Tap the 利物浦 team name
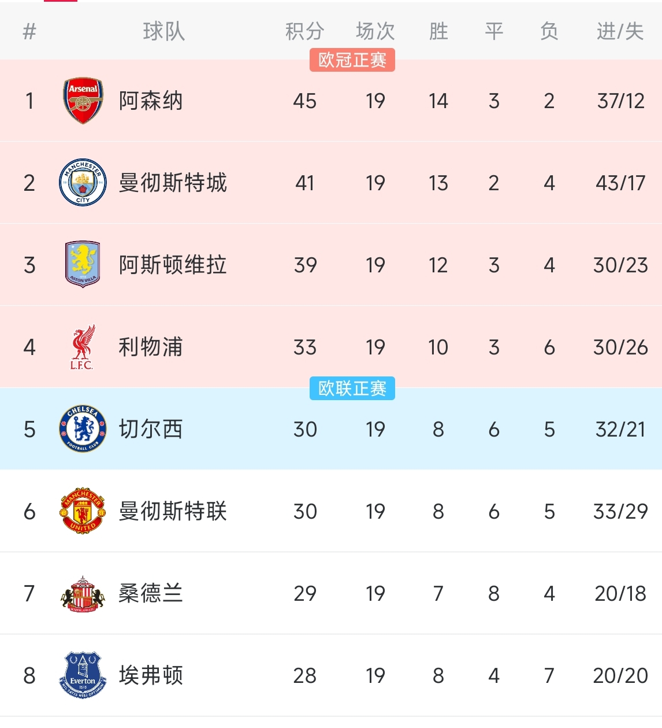 151,347
